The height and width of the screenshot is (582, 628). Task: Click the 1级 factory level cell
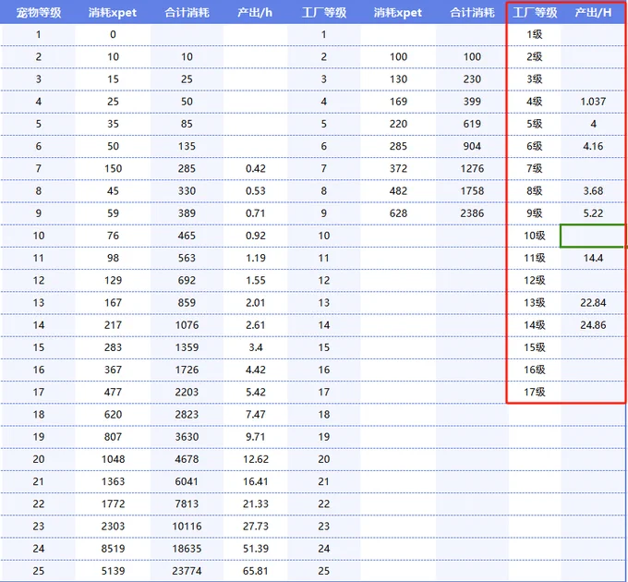click(x=535, y=34)
